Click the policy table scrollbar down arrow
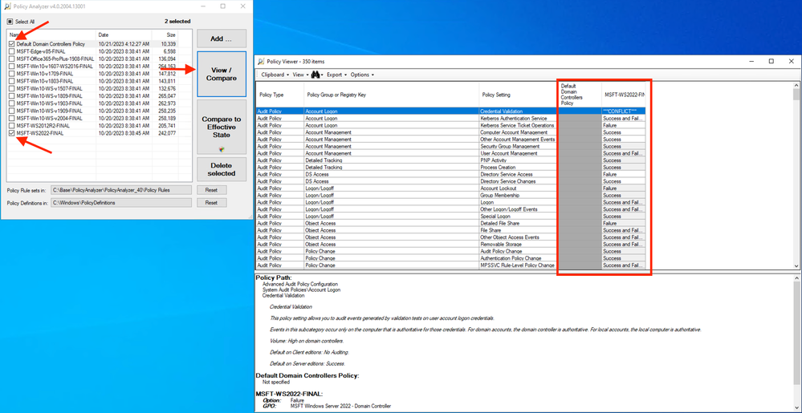 [796, 265]
